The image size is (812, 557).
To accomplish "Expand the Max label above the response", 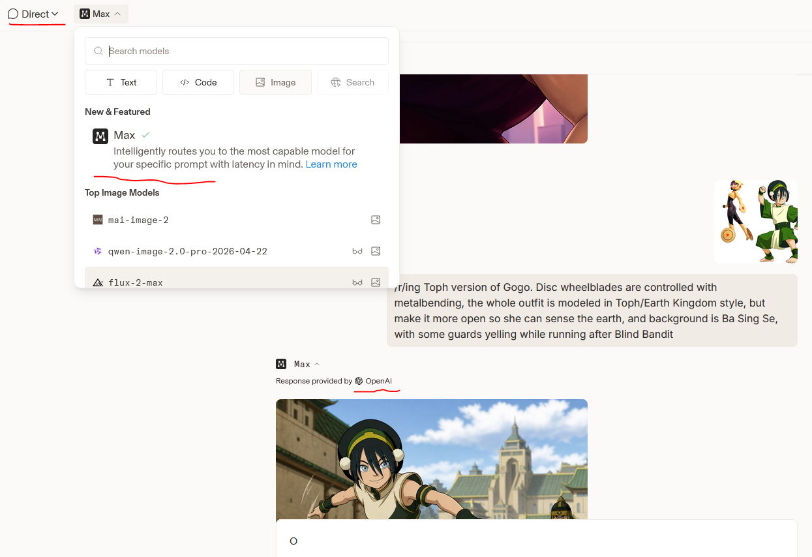I will (307, 364).
